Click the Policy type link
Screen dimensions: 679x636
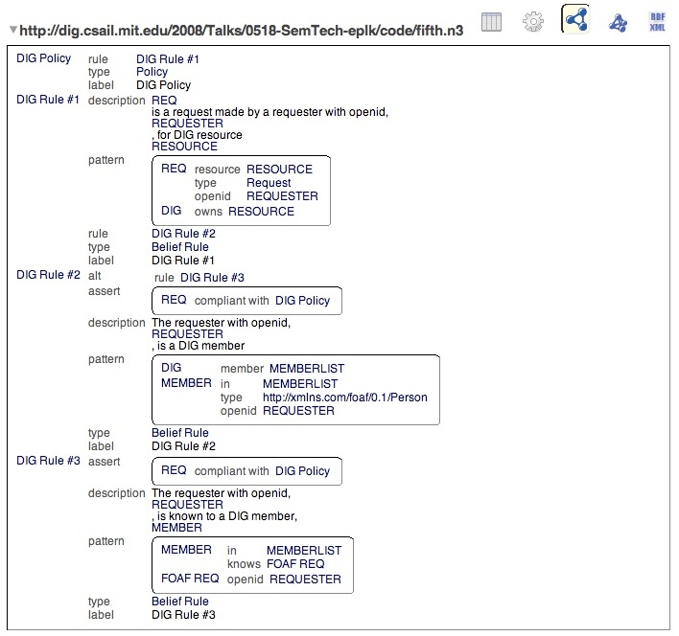[152, 72]
